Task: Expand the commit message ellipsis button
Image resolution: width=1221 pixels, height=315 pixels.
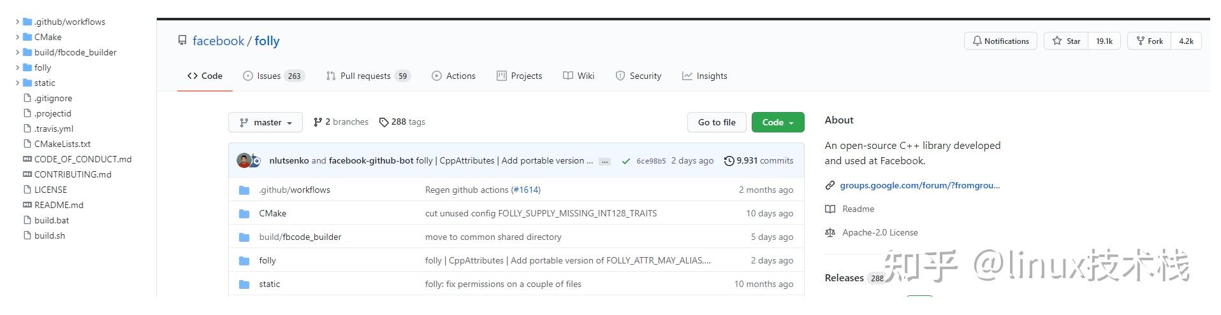Action: click(x=605, y=162)
